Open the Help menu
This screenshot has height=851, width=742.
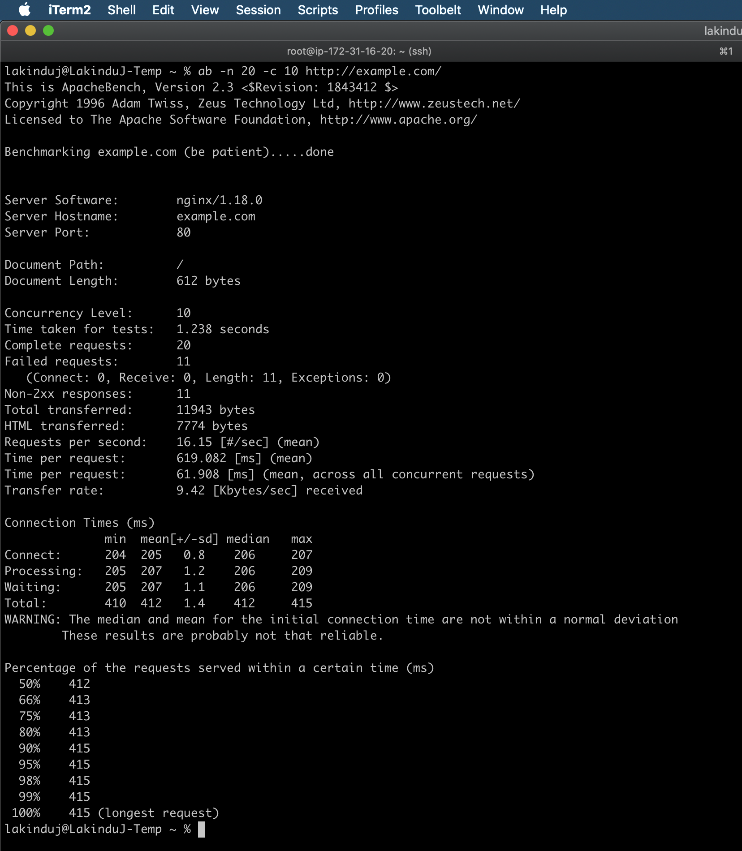click(553, 10)
